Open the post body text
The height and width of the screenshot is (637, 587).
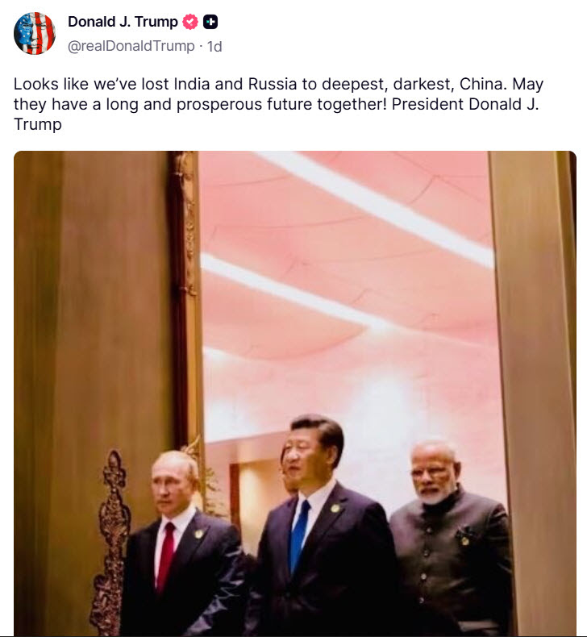pos(278,104)
